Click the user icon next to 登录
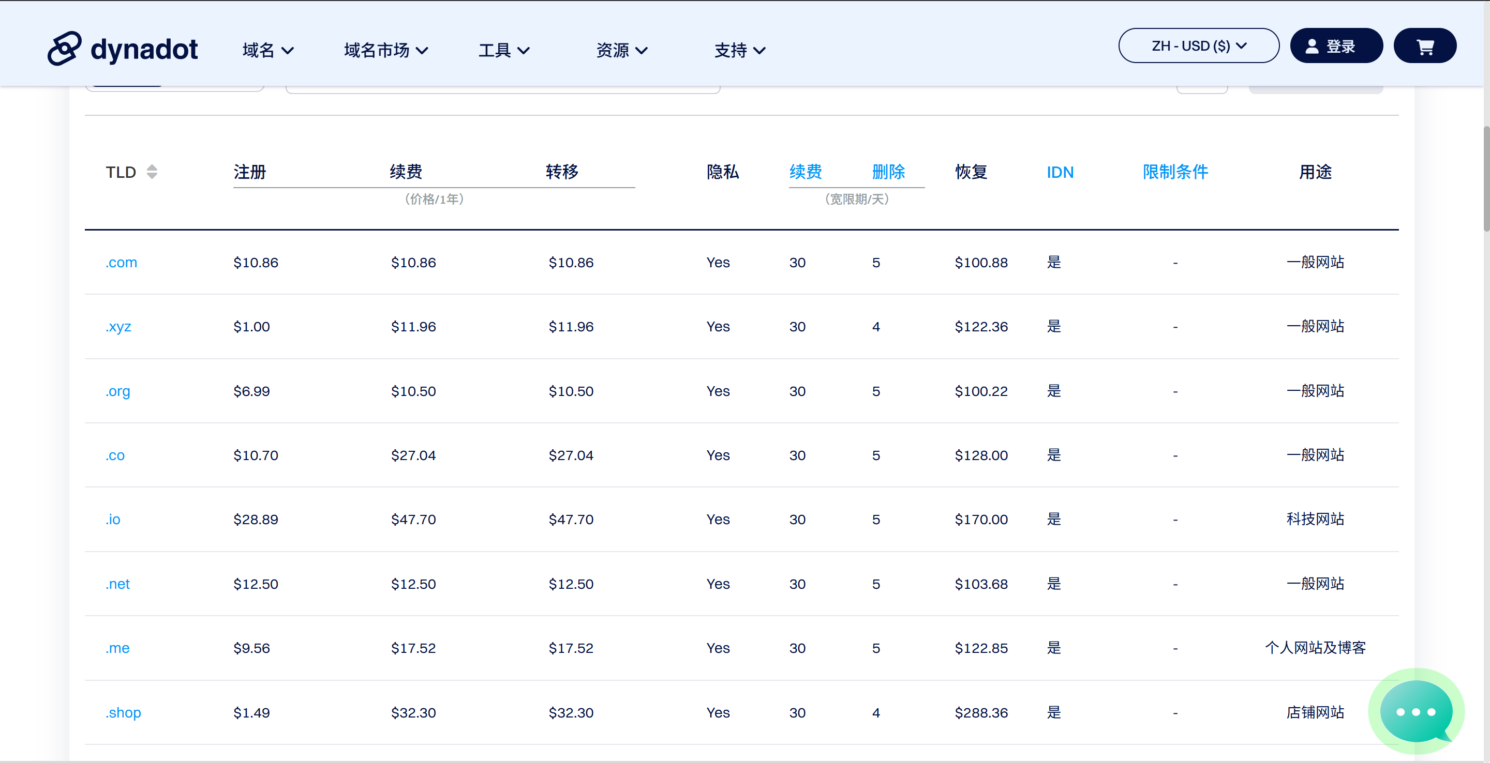The height and width of the screenshot is (763, 1490). [1312, 45]
